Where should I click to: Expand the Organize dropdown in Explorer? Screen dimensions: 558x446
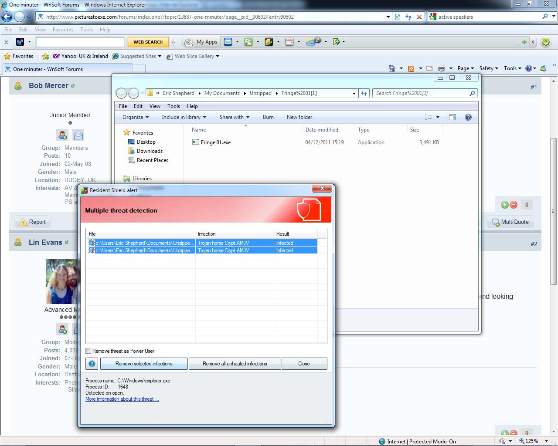(x=135, y=117)
